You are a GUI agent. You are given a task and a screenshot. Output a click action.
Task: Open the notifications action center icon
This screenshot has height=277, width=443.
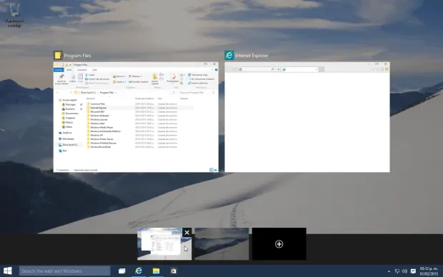(413, 271)
